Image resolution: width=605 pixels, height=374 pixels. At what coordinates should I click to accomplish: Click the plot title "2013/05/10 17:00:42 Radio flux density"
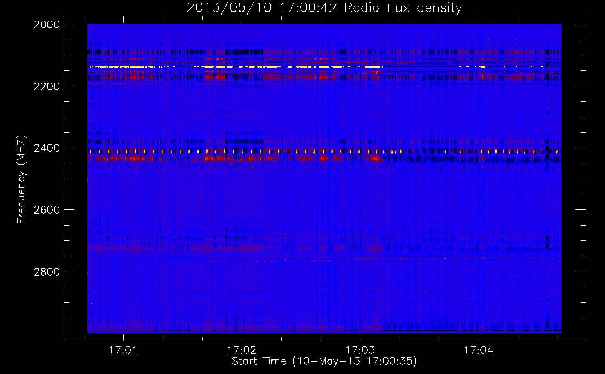(x=324, y=7)
